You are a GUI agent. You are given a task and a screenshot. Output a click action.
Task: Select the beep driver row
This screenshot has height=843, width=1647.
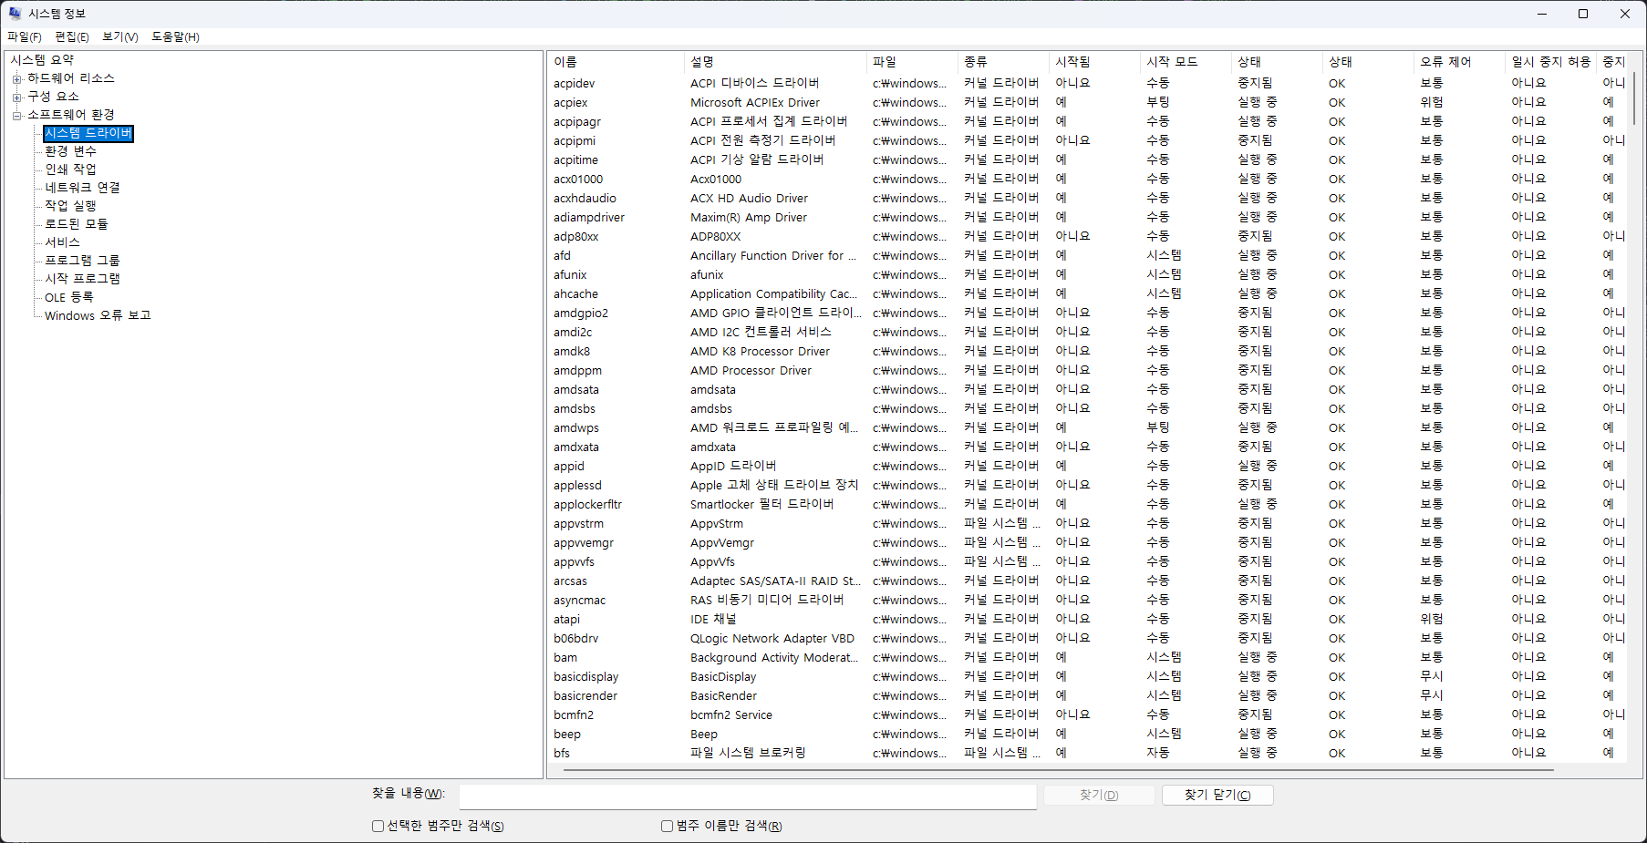pyautogui.click(x=1087, y=734)
